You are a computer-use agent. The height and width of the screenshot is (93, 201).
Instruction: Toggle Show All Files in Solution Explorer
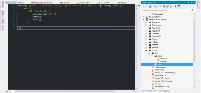pyautogui.click(x=171, y=6)
